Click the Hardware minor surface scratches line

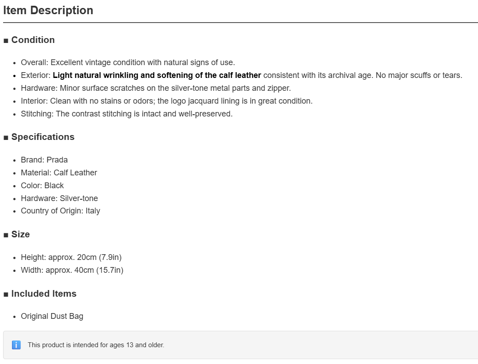(x=156, y=88)
